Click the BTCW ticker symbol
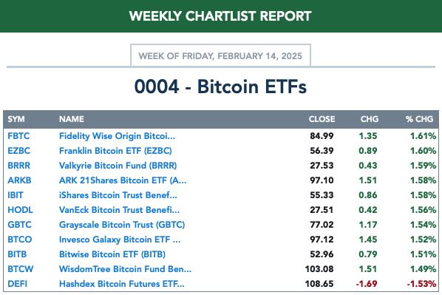 click(20, 269)
